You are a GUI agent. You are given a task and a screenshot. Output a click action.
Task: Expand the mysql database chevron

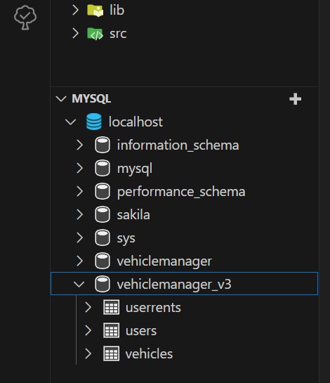80,168
